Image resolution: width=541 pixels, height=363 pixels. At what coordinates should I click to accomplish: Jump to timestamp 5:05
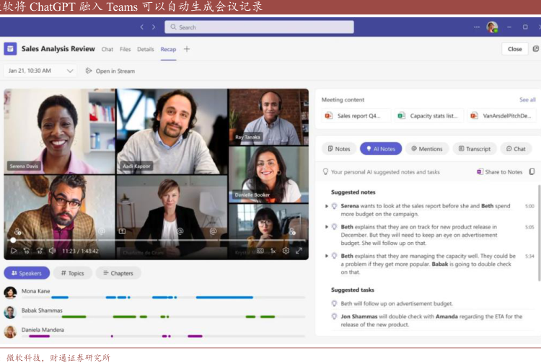point(529,227)
